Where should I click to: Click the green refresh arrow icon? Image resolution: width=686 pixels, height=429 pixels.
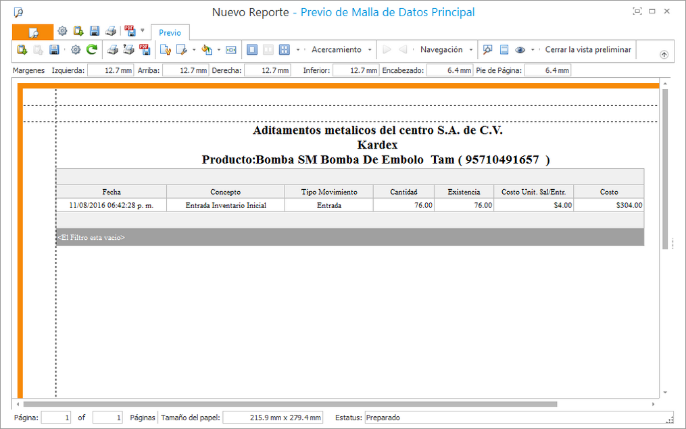point(91,50)
